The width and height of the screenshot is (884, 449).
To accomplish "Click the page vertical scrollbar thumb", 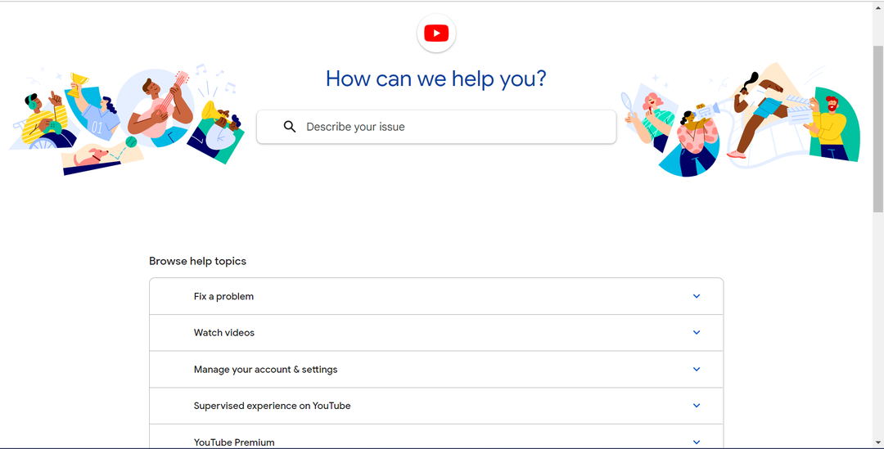I will 878,128.
